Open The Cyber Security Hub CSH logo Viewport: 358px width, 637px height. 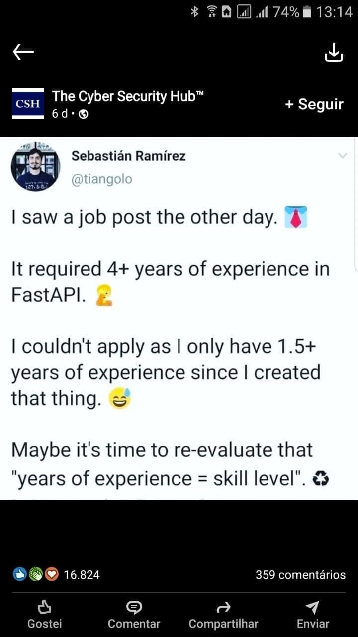click(x=28, y=104)
